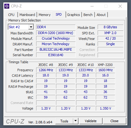Click the DDR4 memory type field
Image resolution: width=131 pixels, height=128 pixels.
pos(56,27)
